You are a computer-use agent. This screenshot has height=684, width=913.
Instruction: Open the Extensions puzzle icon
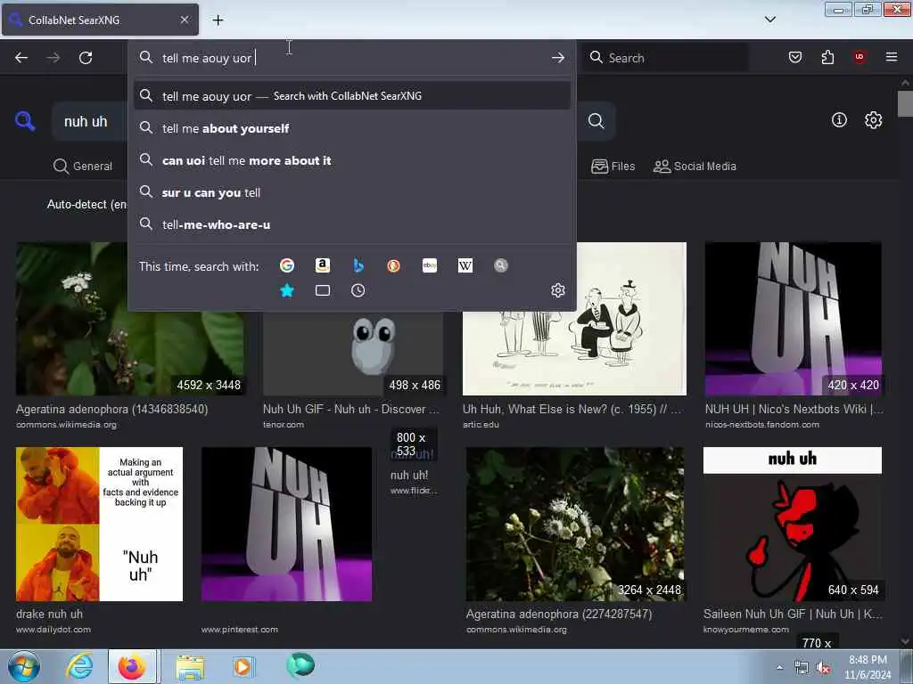(x=827, y=57)
